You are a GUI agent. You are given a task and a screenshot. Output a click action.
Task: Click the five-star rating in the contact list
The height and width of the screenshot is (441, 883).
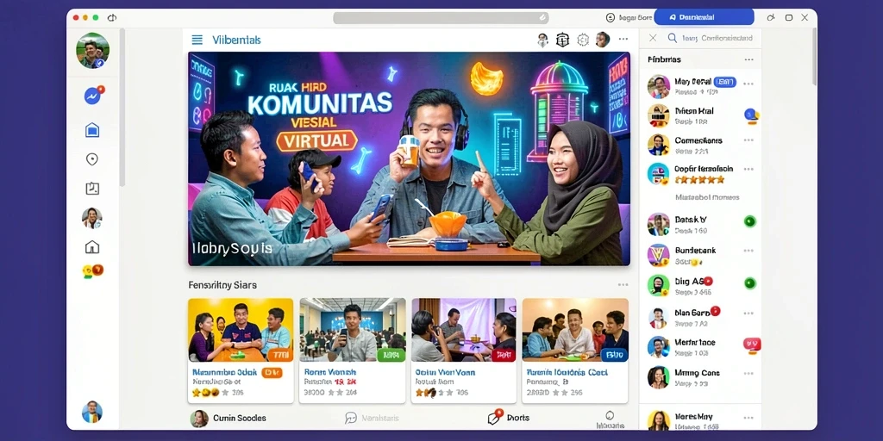pos(699,180)
